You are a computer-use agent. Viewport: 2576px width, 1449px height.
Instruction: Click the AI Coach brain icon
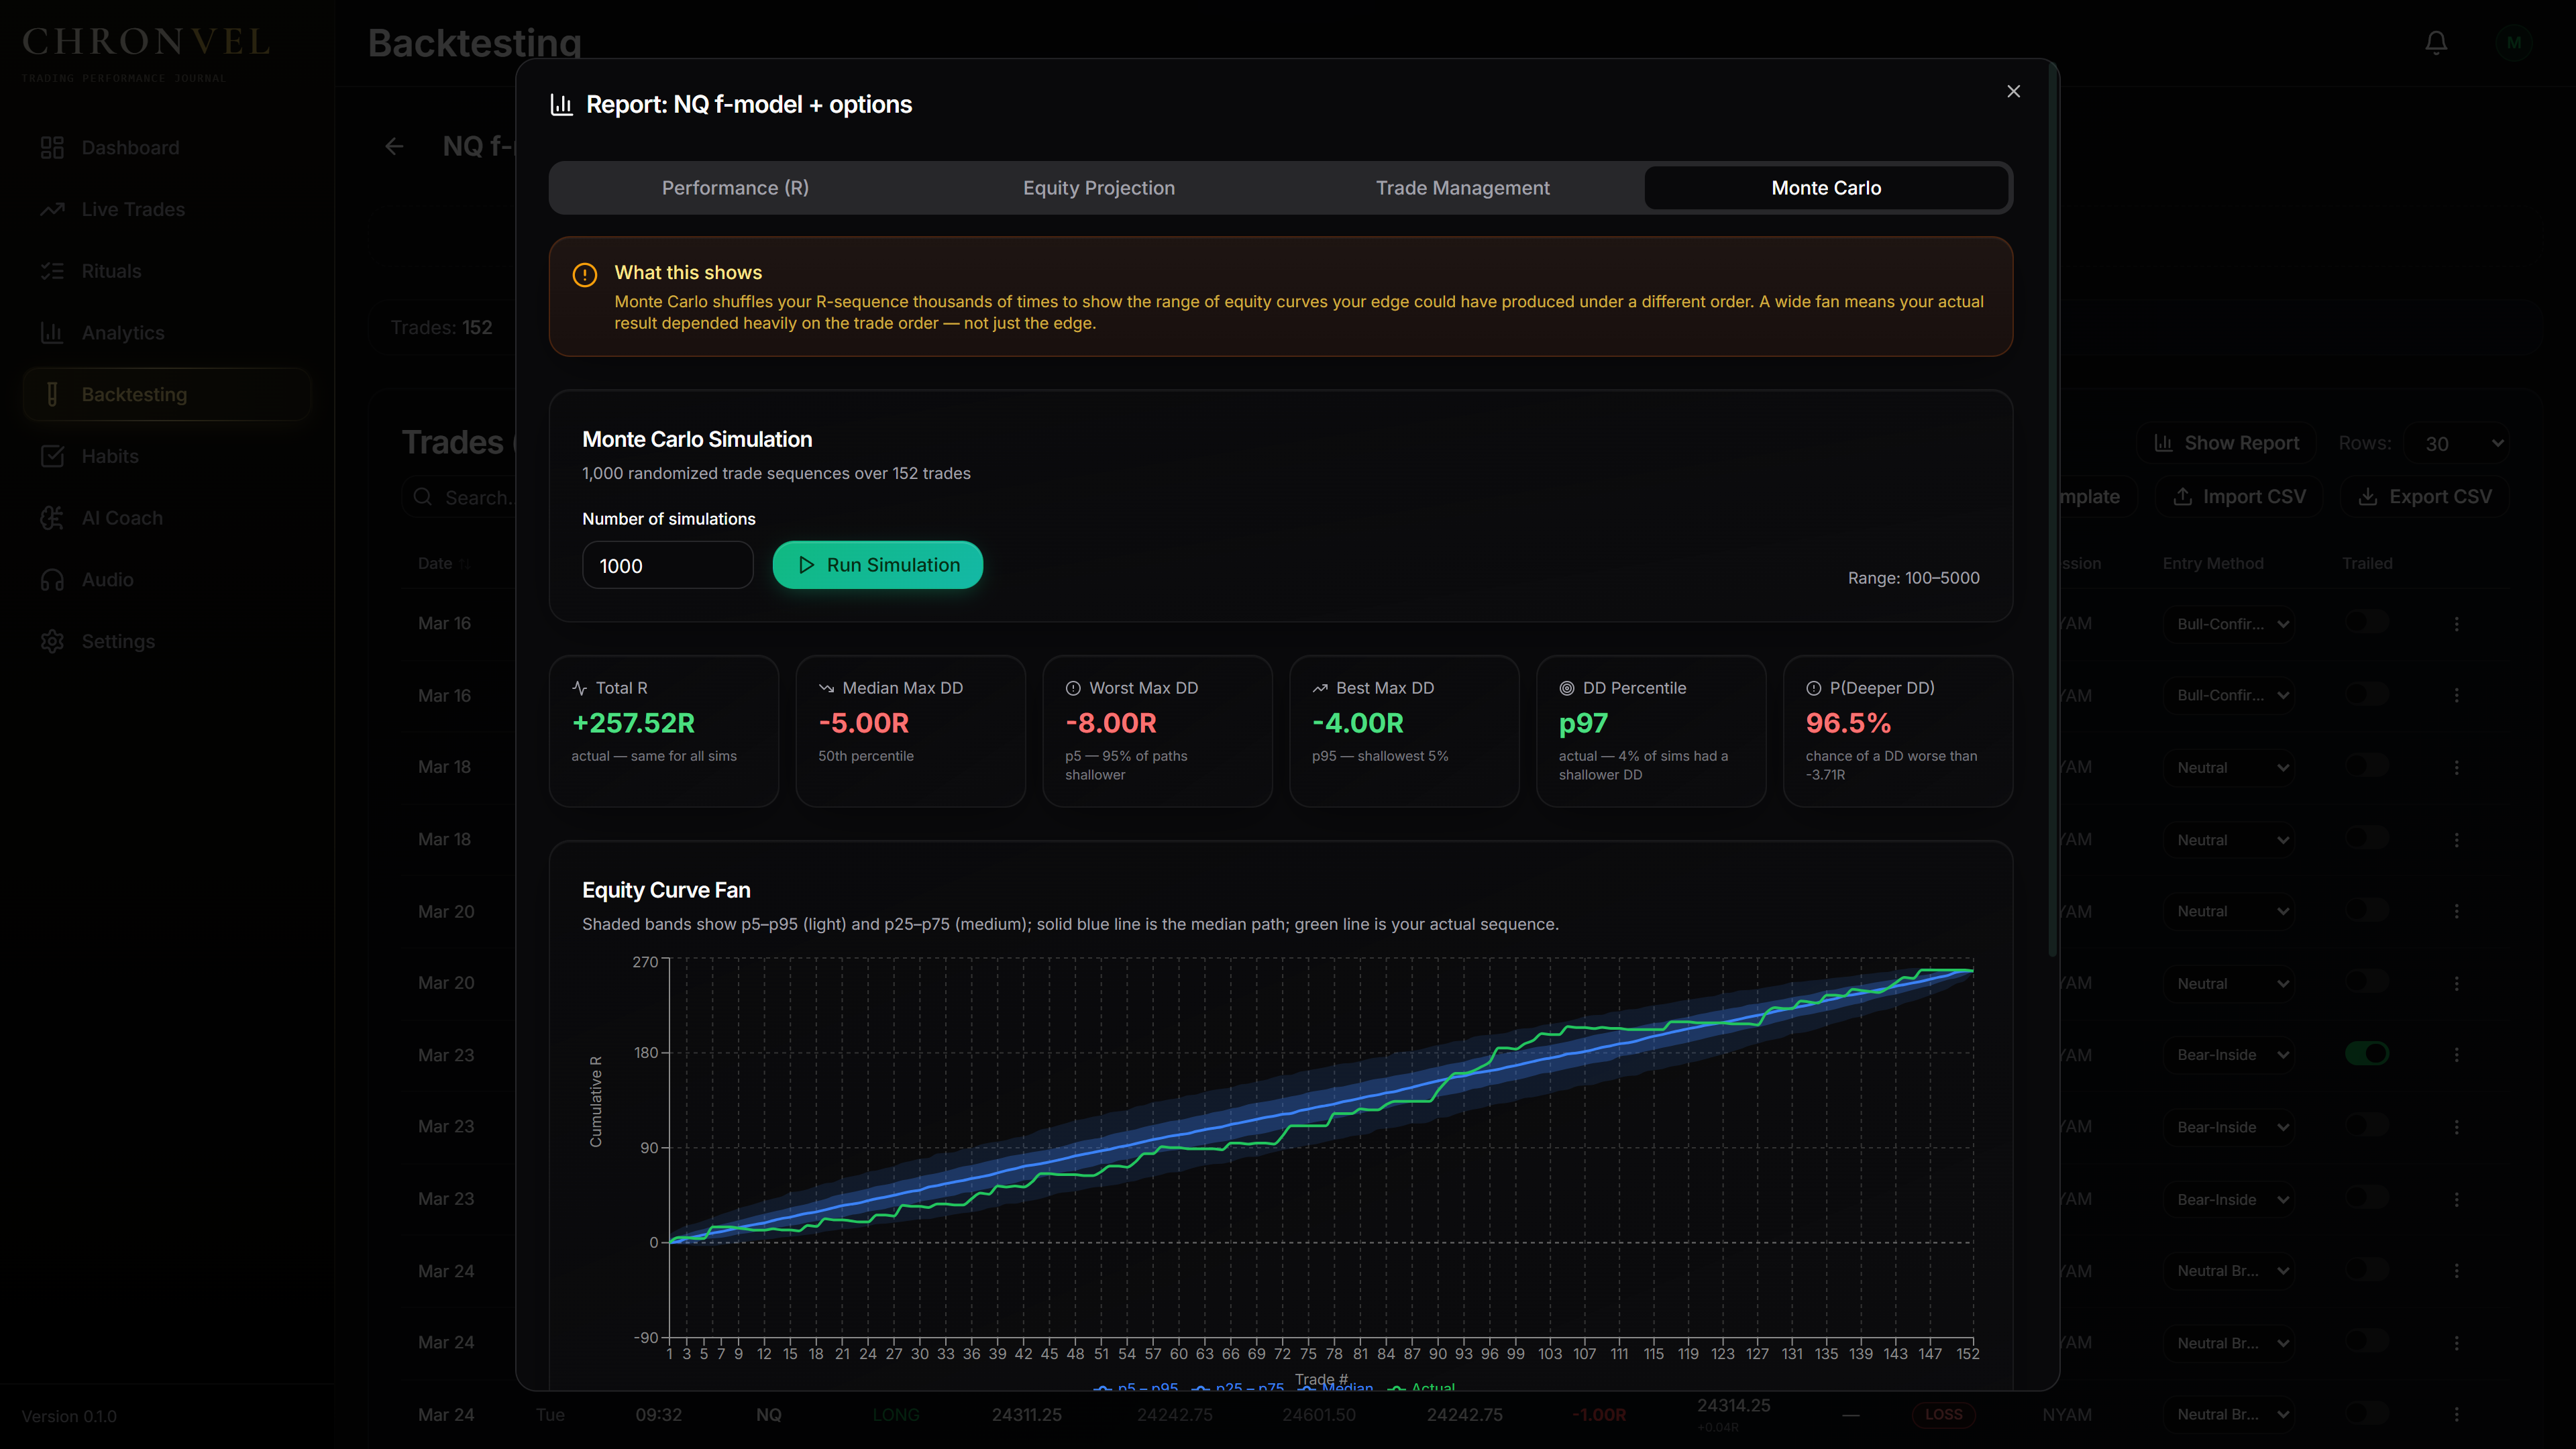tap(52, 518)
